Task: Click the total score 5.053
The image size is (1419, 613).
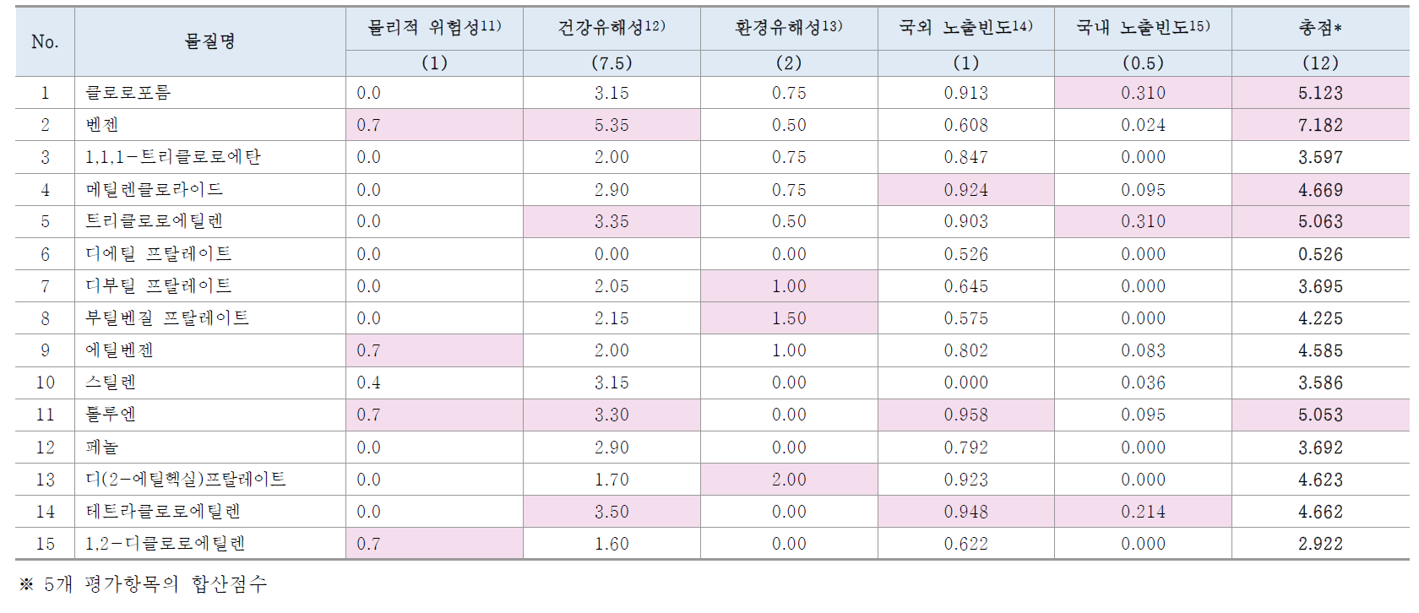Action: click(x=1320, y=415)
